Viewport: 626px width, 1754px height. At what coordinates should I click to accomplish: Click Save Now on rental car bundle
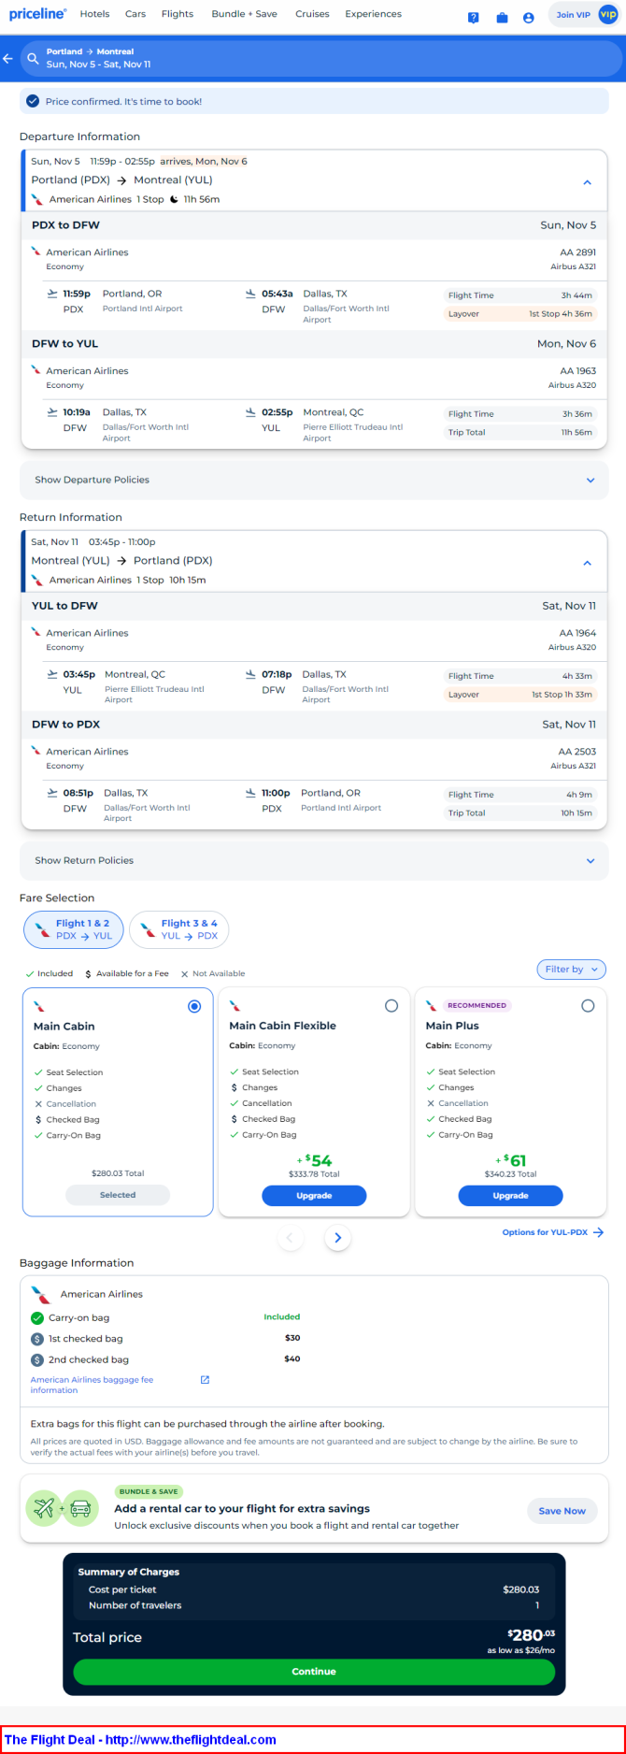point(562,1511)
